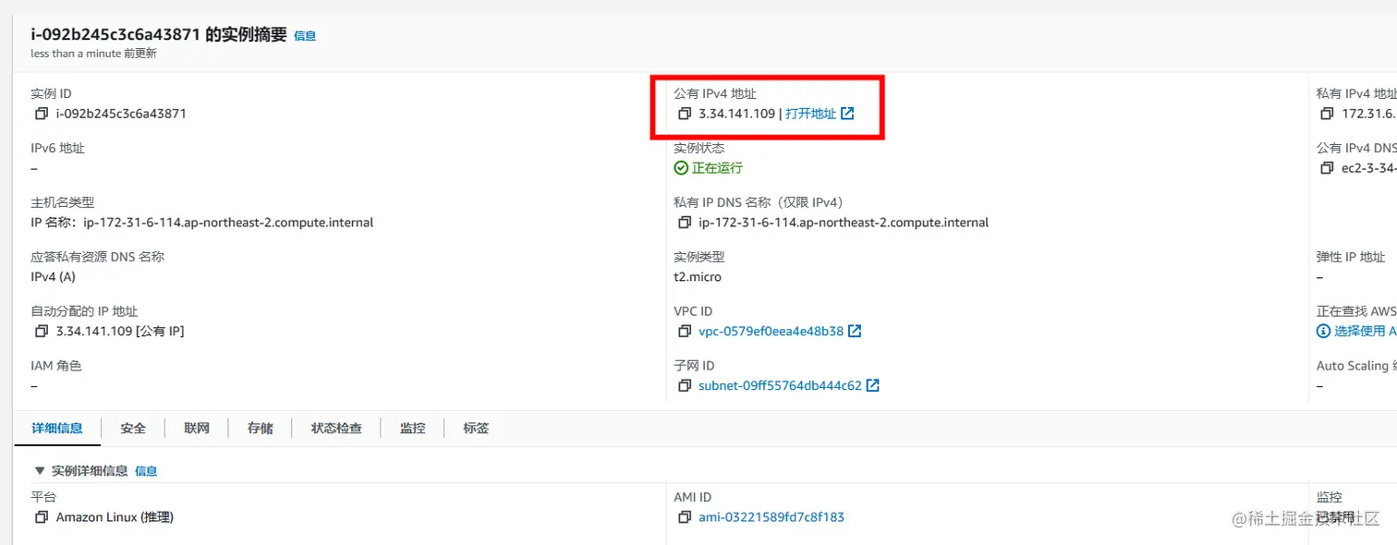Select the AMI ID label

coord(693,497)
